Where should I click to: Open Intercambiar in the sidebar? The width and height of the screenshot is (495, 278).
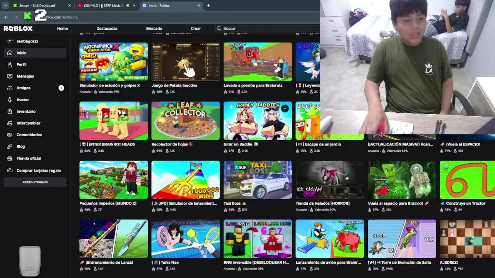[35, 123]
